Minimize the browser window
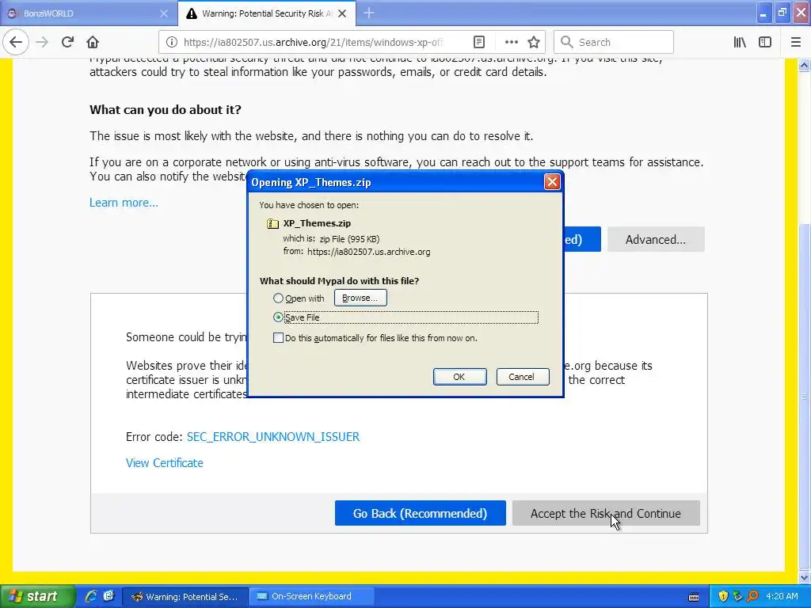811x608 pixels. 763,13
